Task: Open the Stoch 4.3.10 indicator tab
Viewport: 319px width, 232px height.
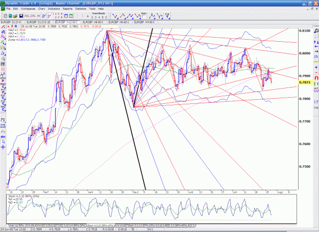Action: 101,225
